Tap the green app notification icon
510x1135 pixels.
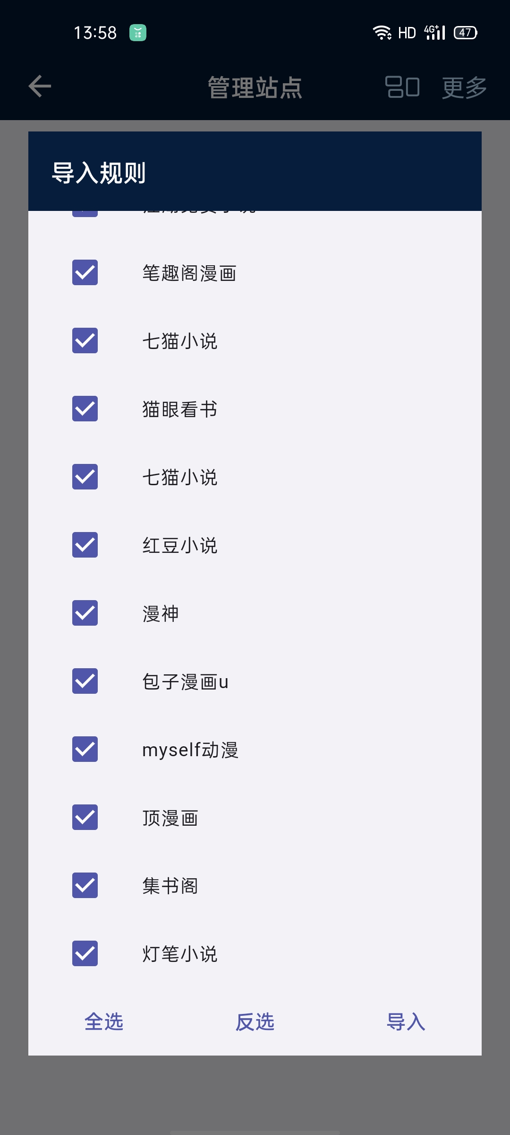[x=138, y=33]
